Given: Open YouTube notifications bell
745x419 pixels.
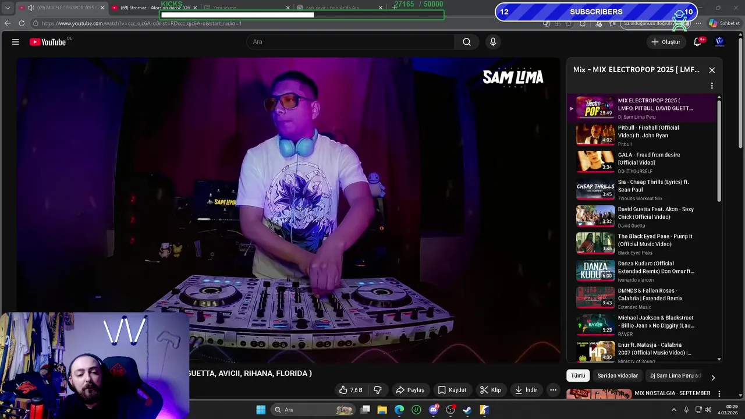Looking at the screenshot, I should coord(698,42).
